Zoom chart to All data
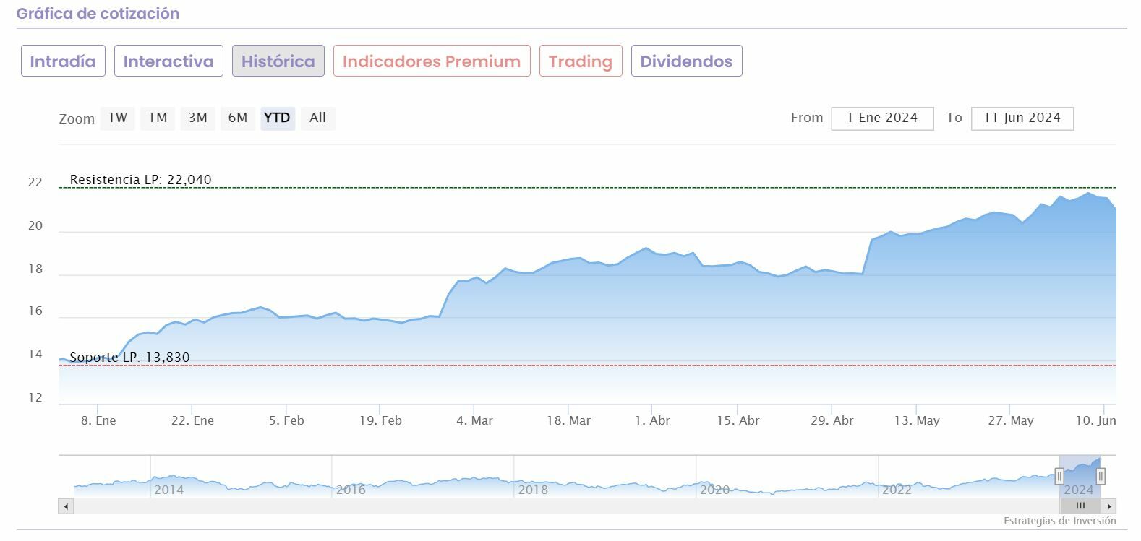 317,118
